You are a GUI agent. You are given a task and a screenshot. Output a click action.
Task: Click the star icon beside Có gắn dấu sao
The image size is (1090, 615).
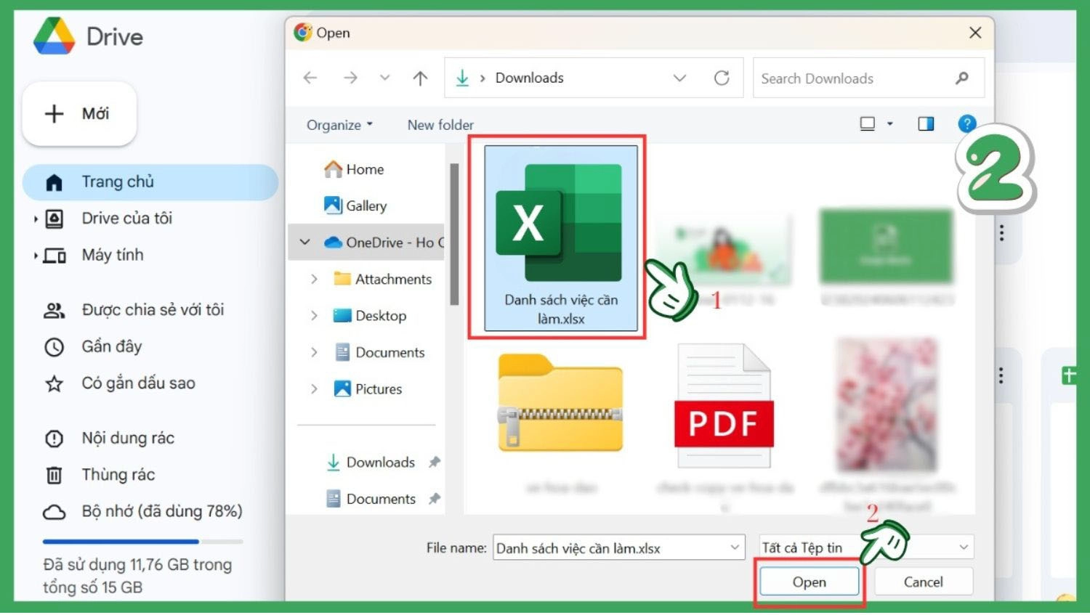(54, 383)
